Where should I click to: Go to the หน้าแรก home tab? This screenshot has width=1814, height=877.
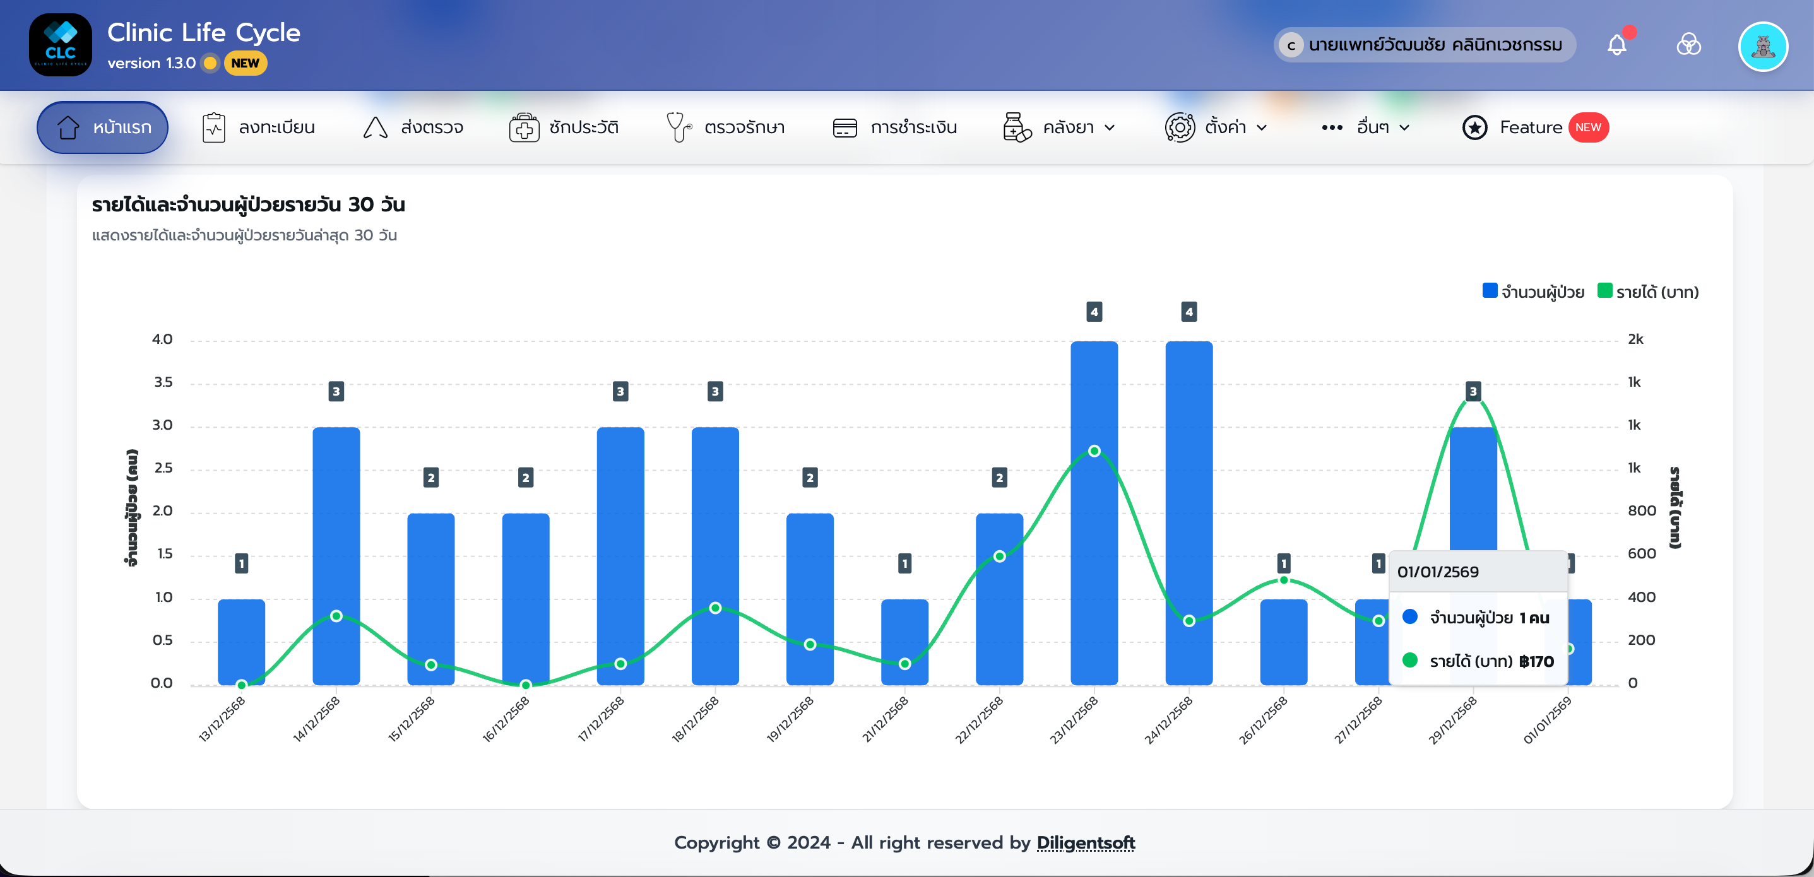pos(103,127)
